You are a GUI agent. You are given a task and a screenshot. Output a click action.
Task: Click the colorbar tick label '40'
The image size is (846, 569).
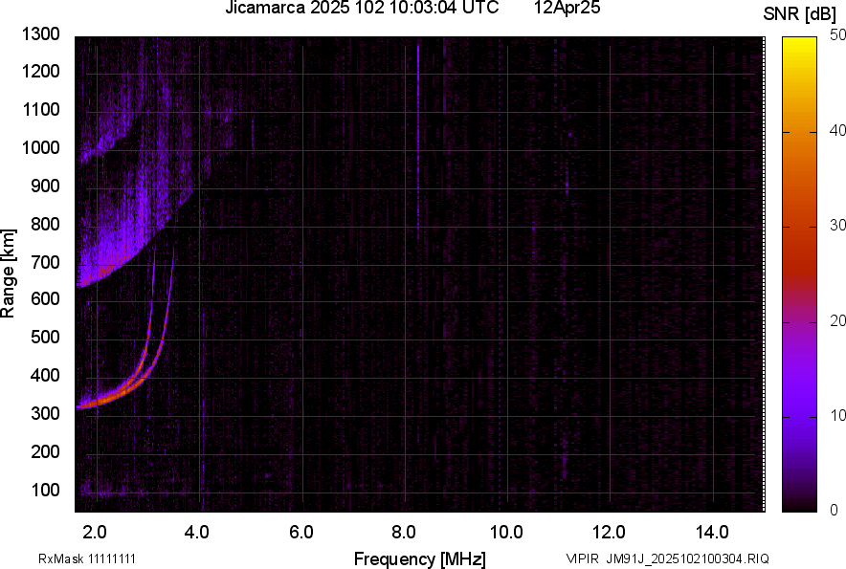point(837,130)
